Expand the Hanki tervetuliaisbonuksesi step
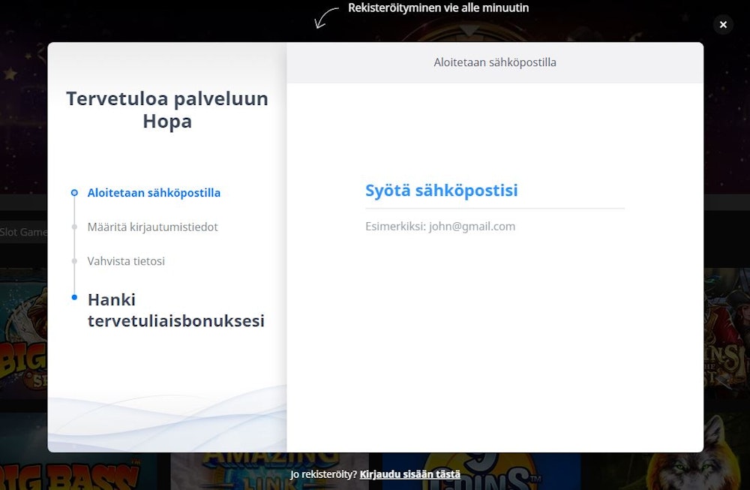Viewport: 750px width, 490px height. [x=175, y=310]
